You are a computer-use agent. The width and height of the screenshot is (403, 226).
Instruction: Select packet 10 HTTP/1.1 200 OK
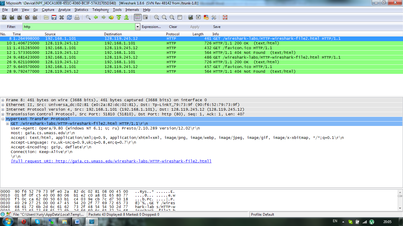pos(201,43)
